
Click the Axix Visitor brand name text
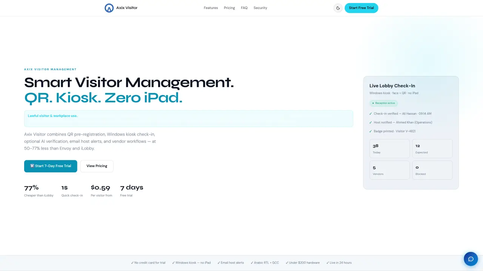click(x=127, y=8)
